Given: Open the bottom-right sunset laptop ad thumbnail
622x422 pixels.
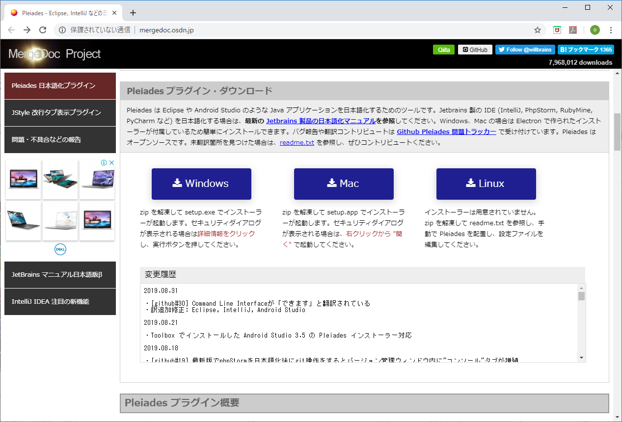Looking at the screenshot, I should coord(97,221).
